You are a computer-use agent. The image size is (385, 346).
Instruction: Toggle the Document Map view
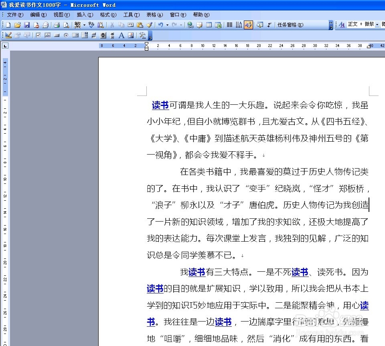259,25
